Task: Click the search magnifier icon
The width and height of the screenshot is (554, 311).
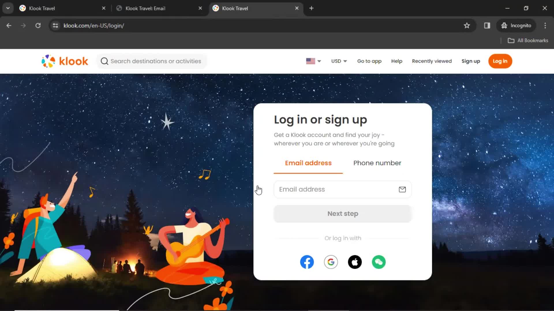Action: 105,61
